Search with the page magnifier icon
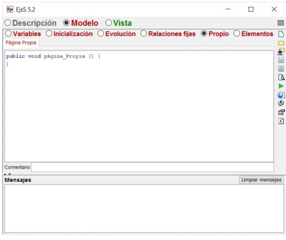Viewport: 286px width, 240px height. 281,77
